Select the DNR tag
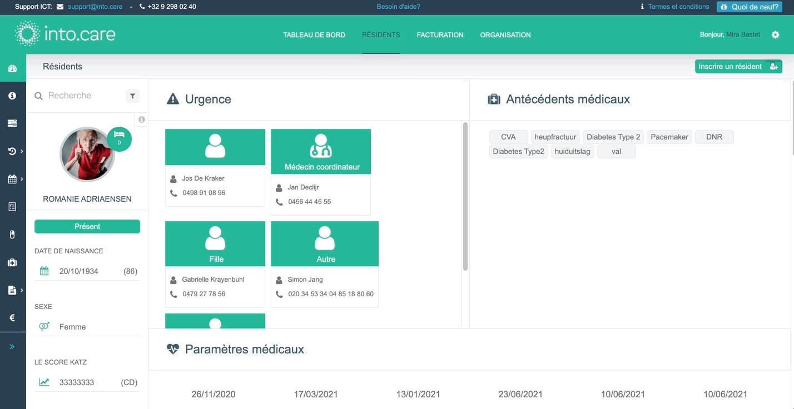Viewport: 794px width, 409px height. pos(714,137)
